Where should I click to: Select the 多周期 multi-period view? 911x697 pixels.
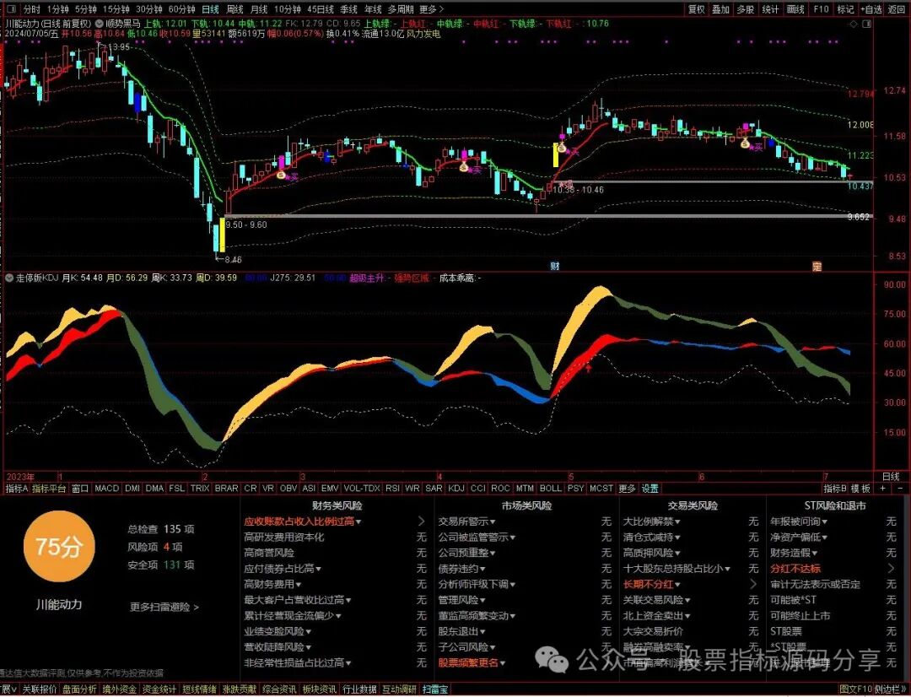(401, 9)
